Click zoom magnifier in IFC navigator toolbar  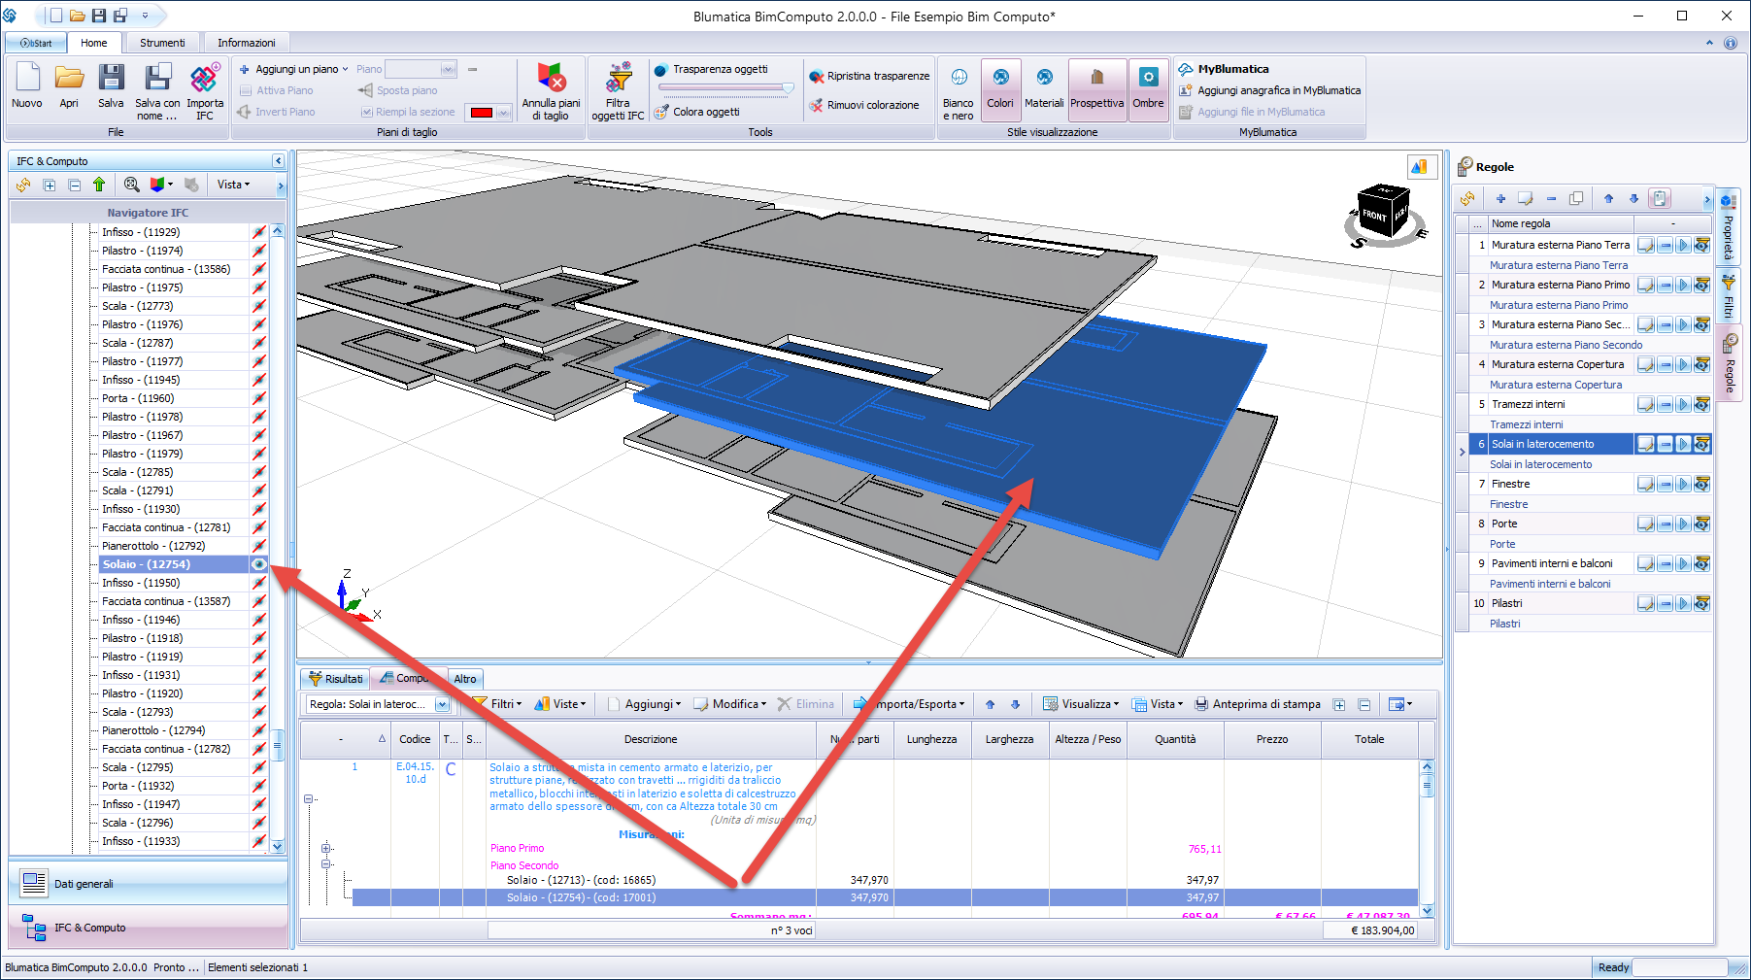point(131,185)
